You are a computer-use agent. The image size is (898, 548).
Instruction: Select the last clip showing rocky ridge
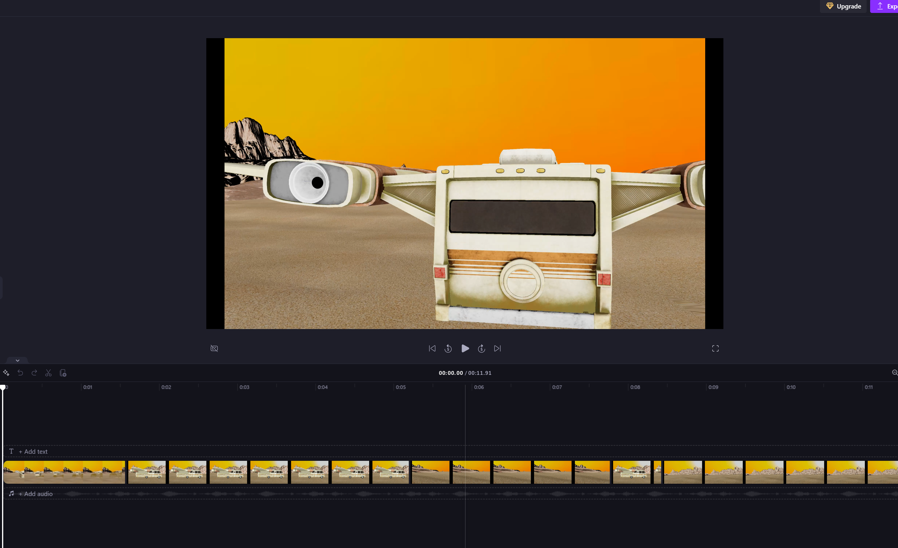(x=781, y=472)
